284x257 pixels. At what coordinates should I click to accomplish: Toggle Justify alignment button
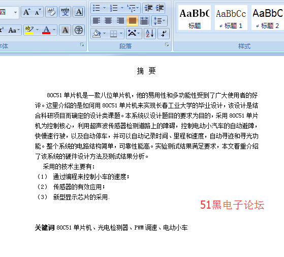pyautogui.click(x=133, y=21)
